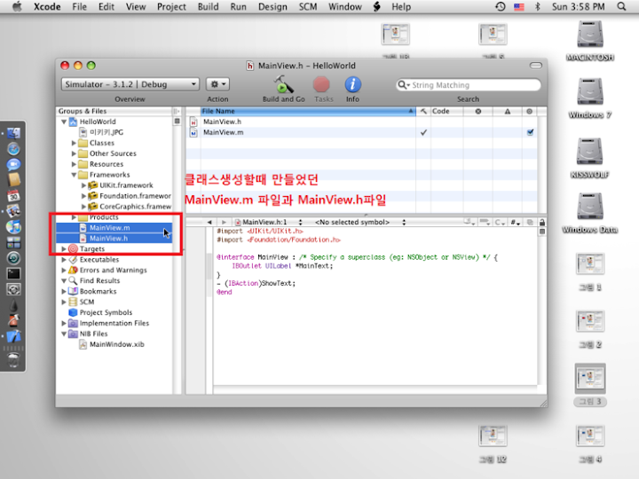Go back in editor history arrow
639x479 pixels.
[x=209, y=223]
